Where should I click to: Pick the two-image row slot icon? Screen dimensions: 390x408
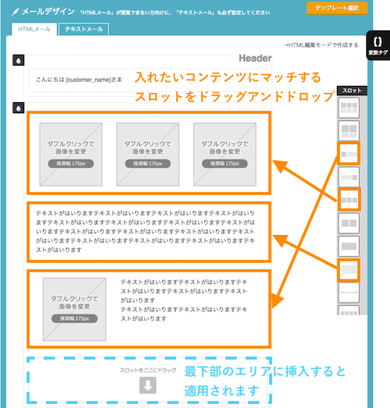coord(349,223)
